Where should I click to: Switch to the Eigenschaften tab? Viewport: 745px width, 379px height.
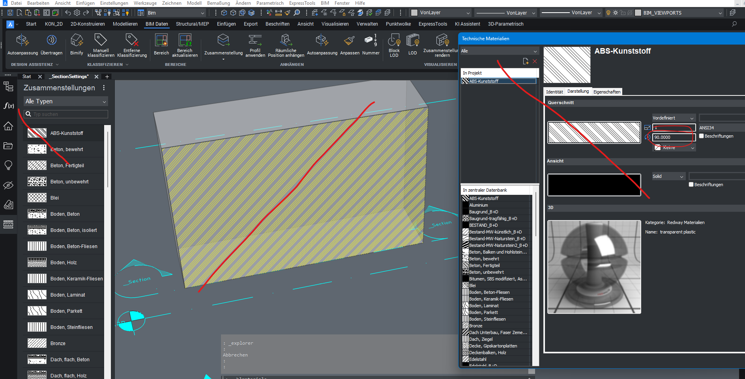tap(606, 92)
